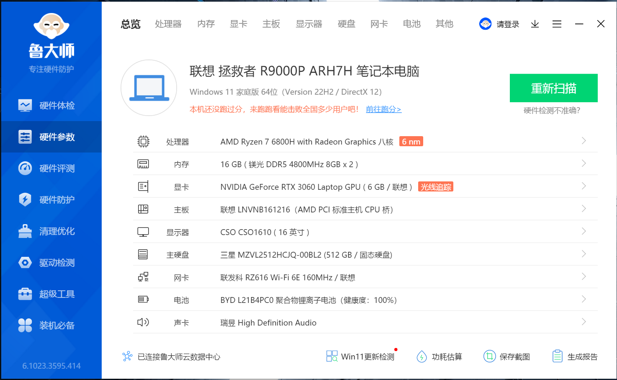Select 硬件参数 in the sidebar

[51, 137]
